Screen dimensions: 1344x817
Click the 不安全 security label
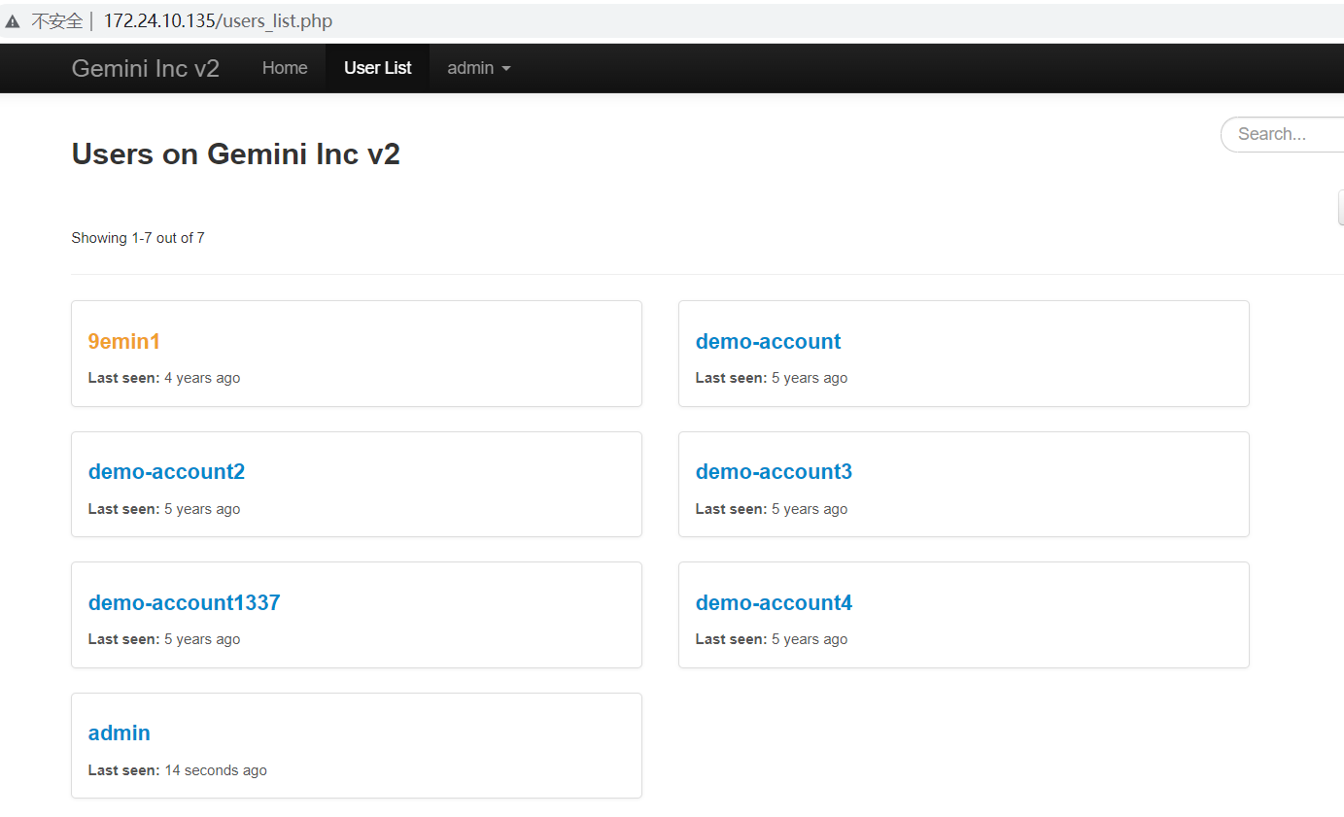coord(57,21)
